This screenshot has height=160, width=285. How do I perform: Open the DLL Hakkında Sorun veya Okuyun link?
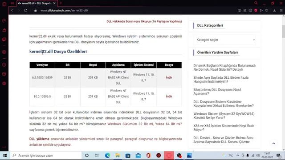point(144,21)
